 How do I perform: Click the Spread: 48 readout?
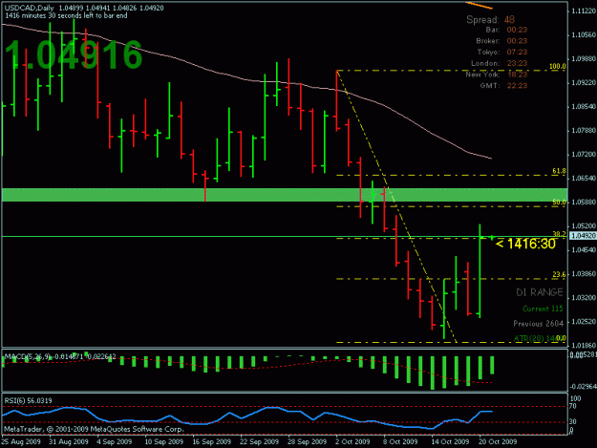[490, 20]
